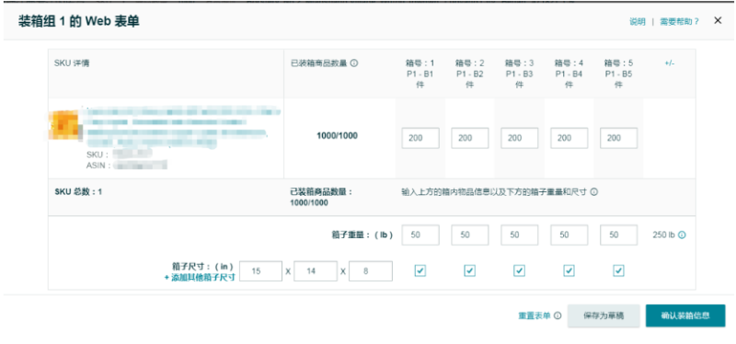Click quantity field for box 2

tap(470, 138)
